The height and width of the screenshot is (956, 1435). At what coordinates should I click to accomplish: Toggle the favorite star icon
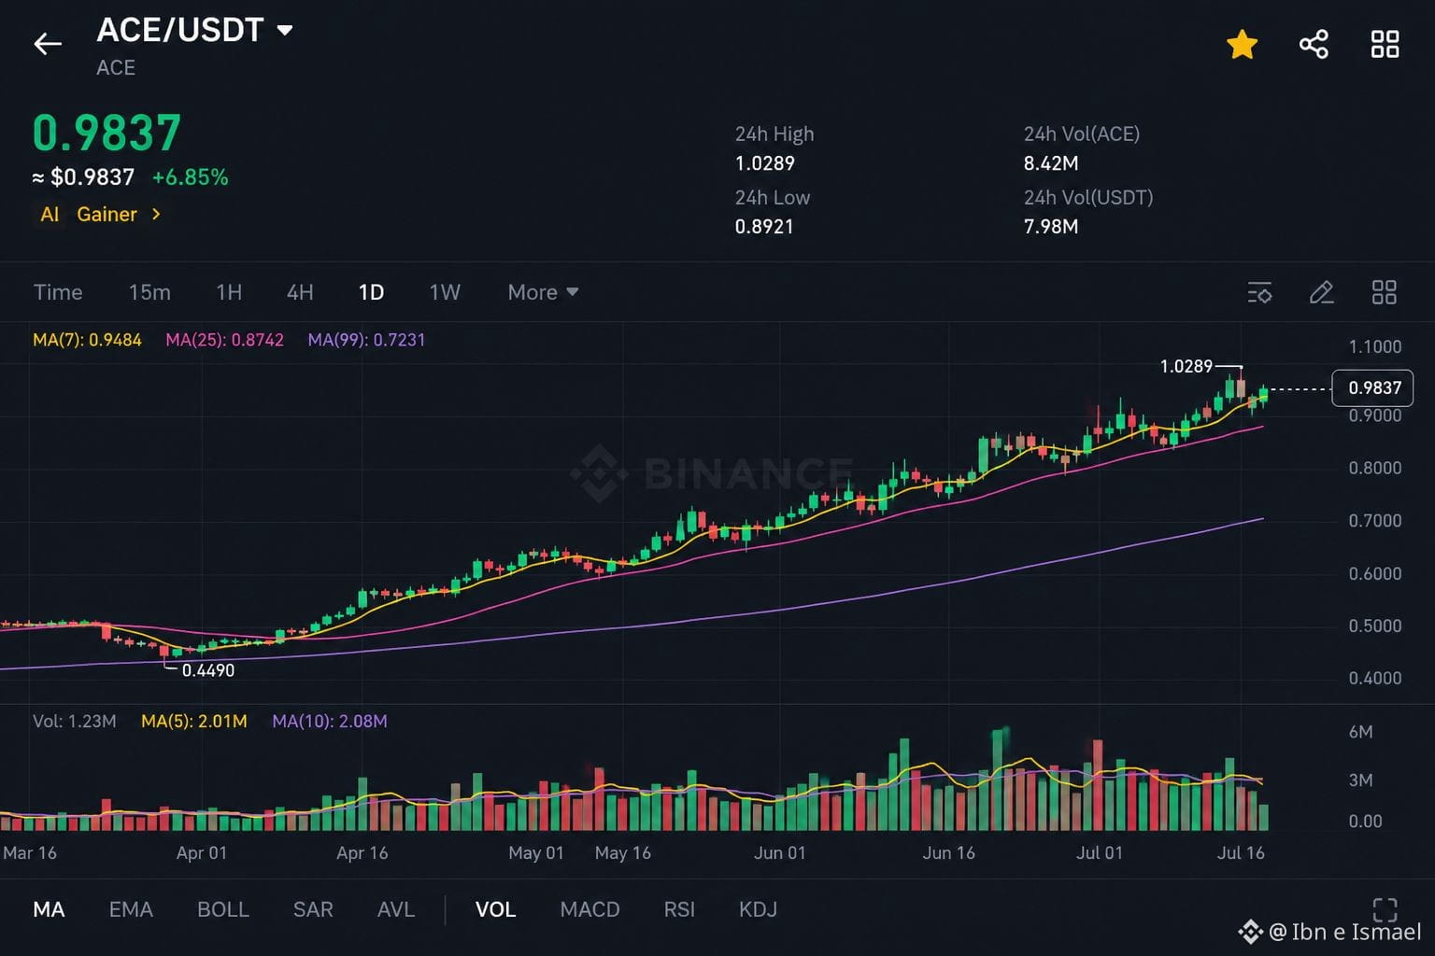point(1242,44)
